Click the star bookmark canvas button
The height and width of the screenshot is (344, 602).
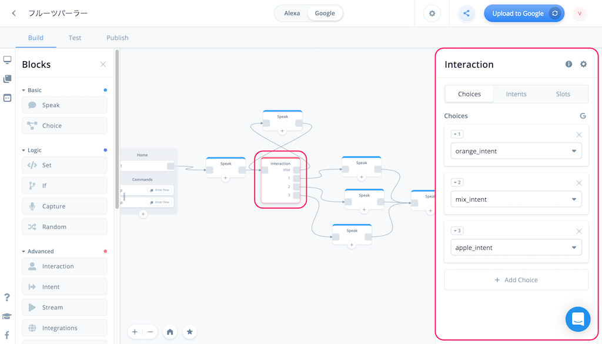click(x=190, y=332)
